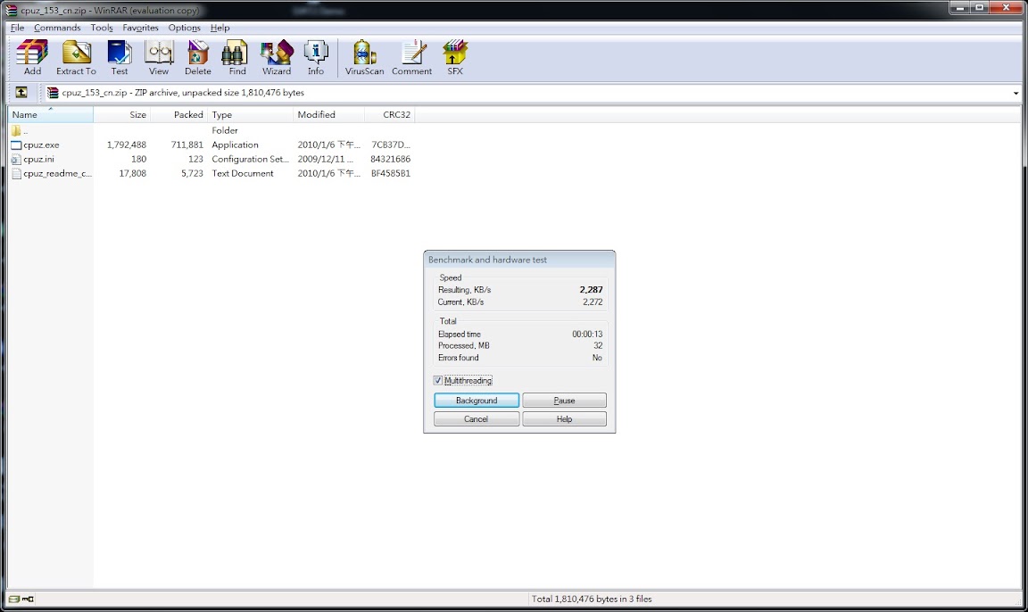Click size value 1,792,488
Image resolution: width=1028 pixels, height=612 pixels.
point(127,145)
